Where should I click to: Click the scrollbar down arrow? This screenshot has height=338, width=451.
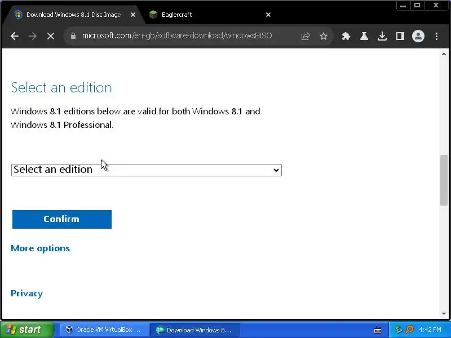coord(444,314)
